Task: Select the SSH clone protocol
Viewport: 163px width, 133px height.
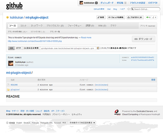Action: [x=11, y=48]
